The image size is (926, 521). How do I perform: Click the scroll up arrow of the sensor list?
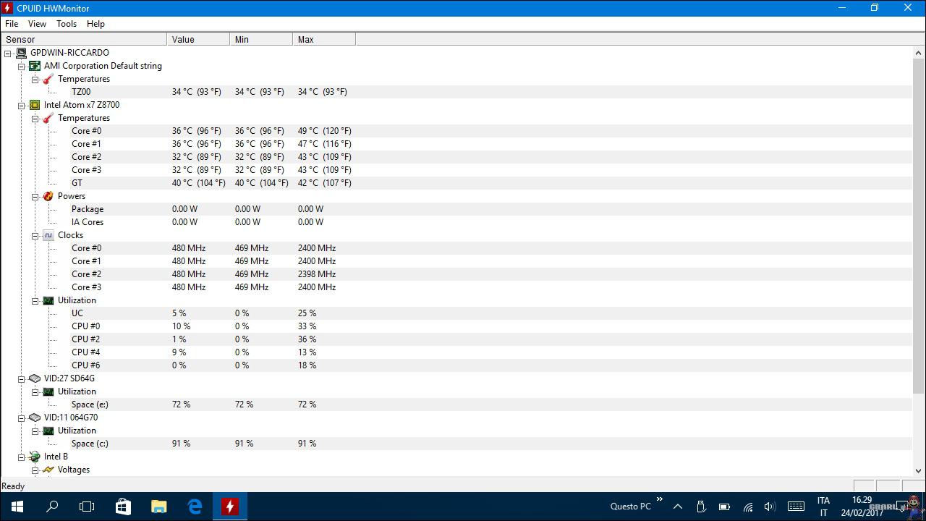coord(919,52)
